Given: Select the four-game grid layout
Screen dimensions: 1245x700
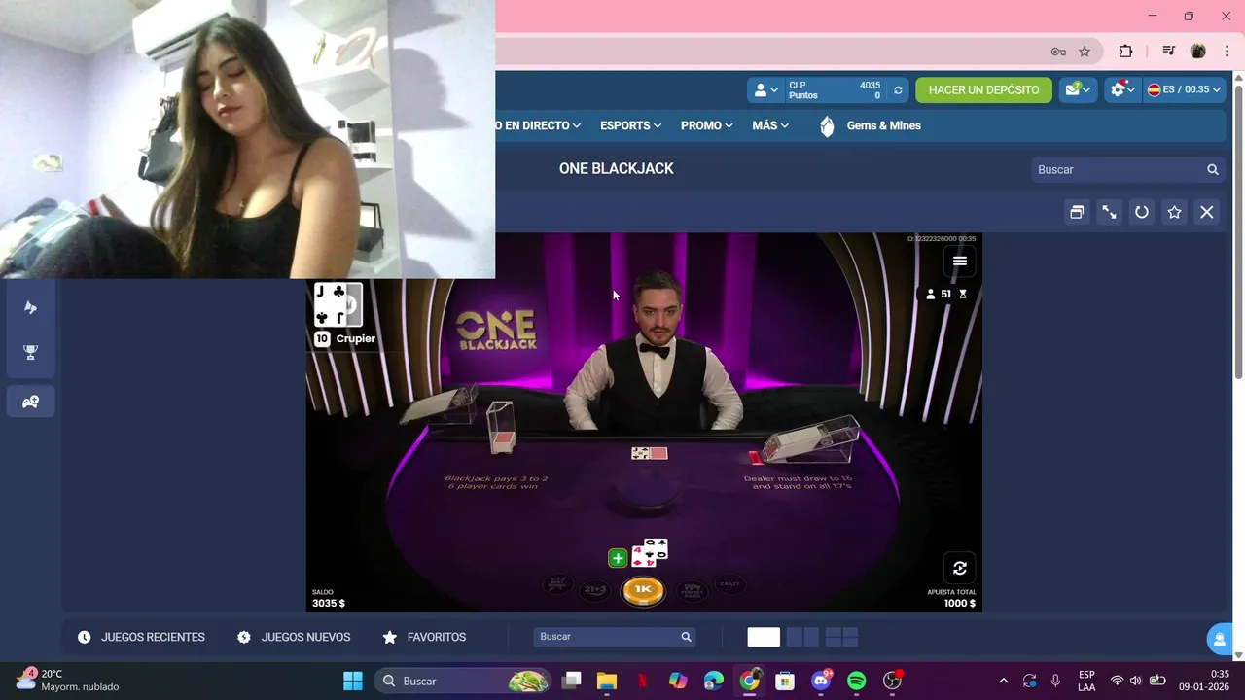Looking at the screenshot, I should pos(841,637).
